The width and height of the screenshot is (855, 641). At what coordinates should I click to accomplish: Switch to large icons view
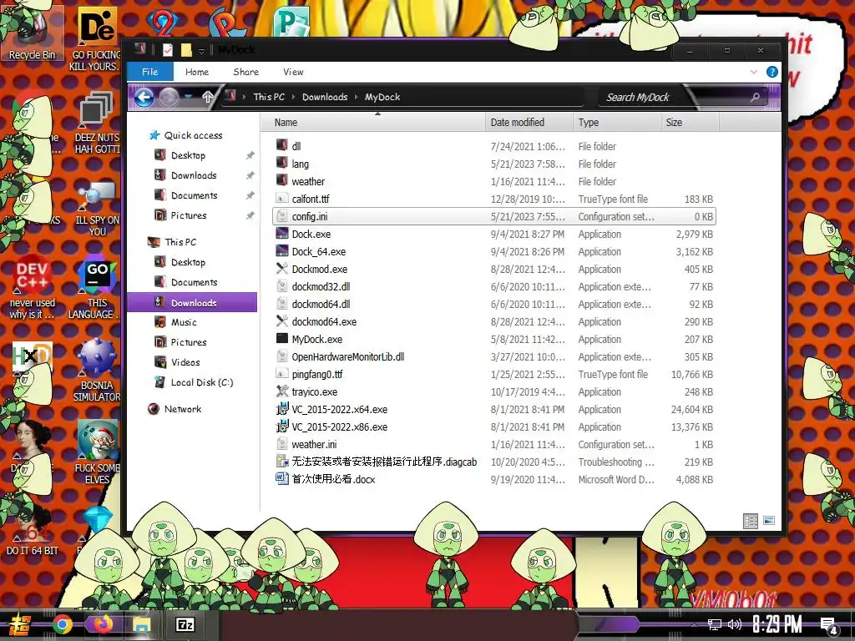click(769, 521)
